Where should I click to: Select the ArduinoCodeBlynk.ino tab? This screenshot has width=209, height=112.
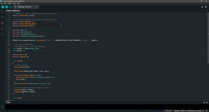coord(13,11)
